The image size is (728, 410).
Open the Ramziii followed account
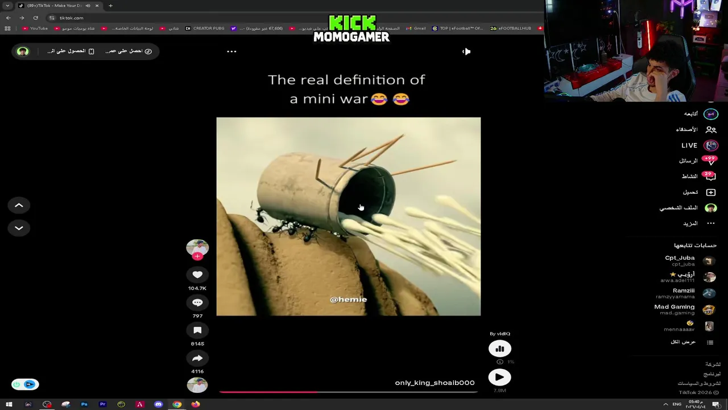click(x=685, y=293)
